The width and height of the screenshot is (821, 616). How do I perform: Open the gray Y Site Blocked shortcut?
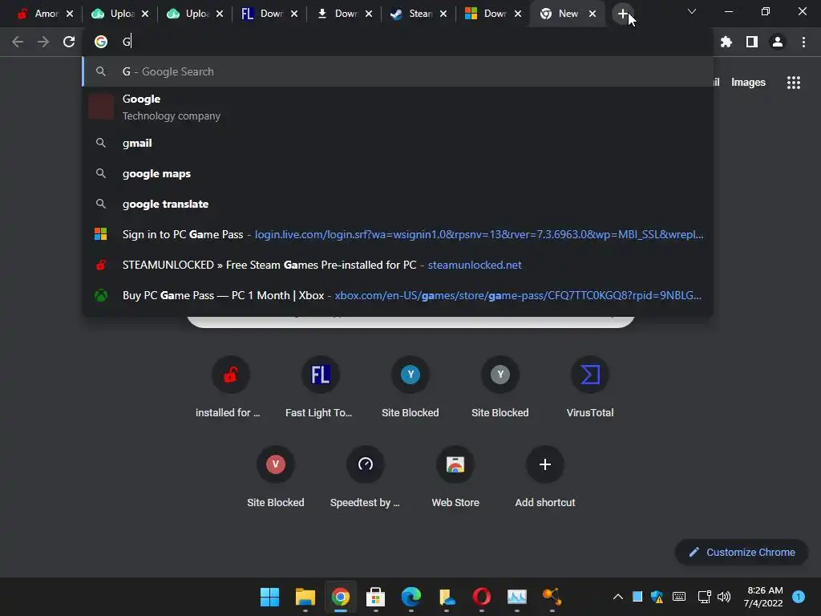(x=500, y=387)
